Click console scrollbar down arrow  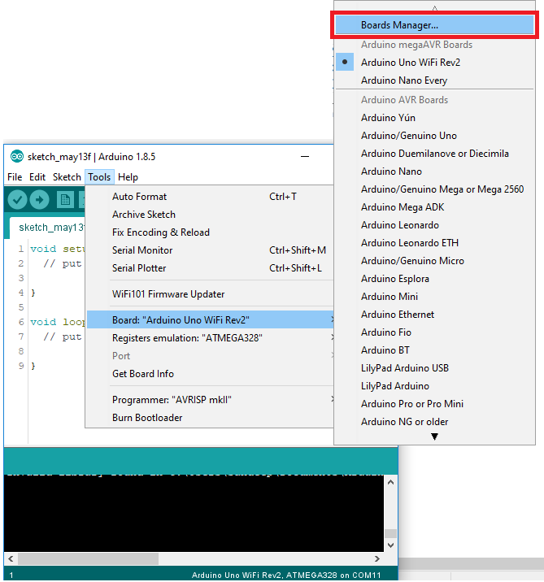pos(390,545)
